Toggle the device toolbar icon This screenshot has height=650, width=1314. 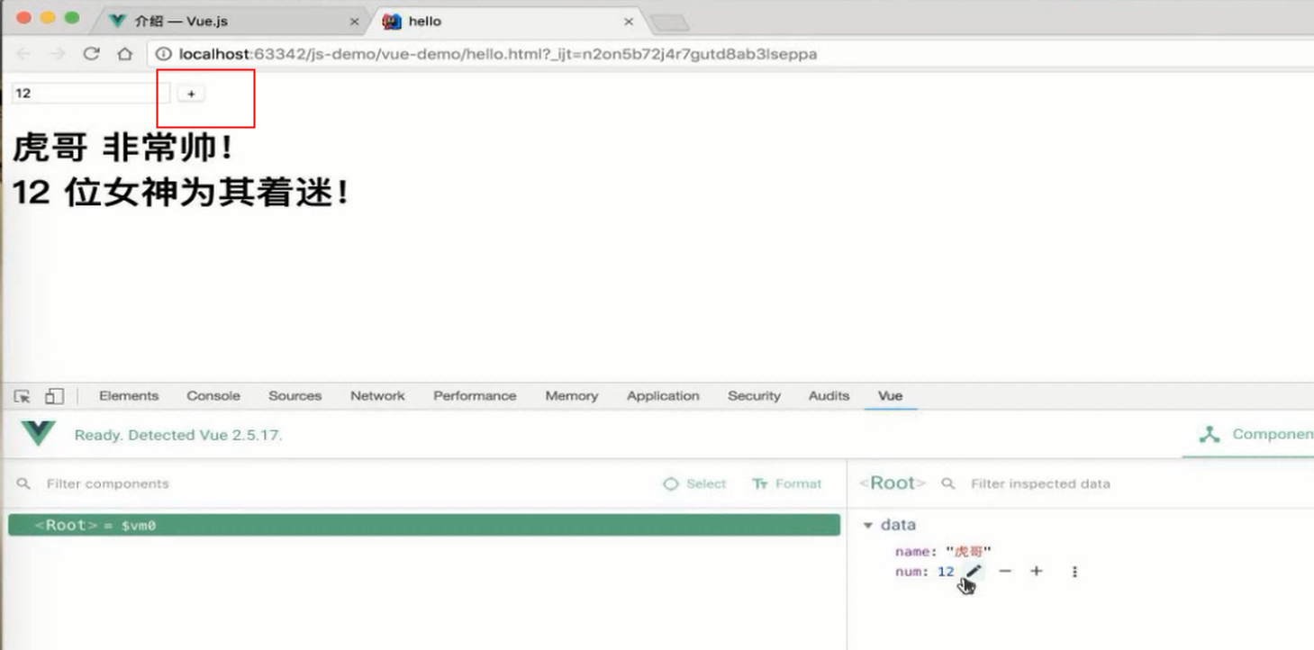tap(54, 396)
